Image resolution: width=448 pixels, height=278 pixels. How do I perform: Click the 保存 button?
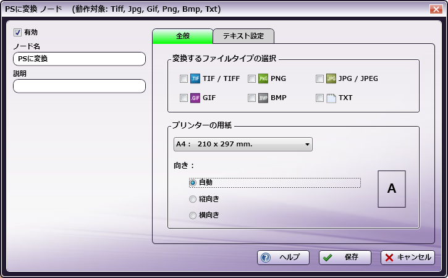pyautogui.click(x=345, y=258)
